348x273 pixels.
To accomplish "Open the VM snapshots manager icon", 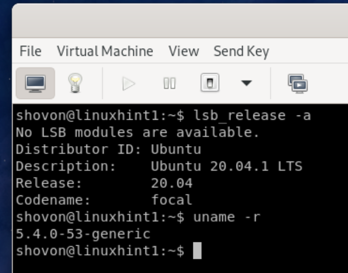I will coord(298,83).
